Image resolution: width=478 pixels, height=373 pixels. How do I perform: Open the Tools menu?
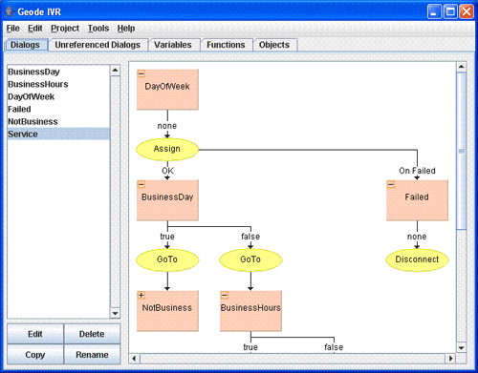[x=98, y=29]
